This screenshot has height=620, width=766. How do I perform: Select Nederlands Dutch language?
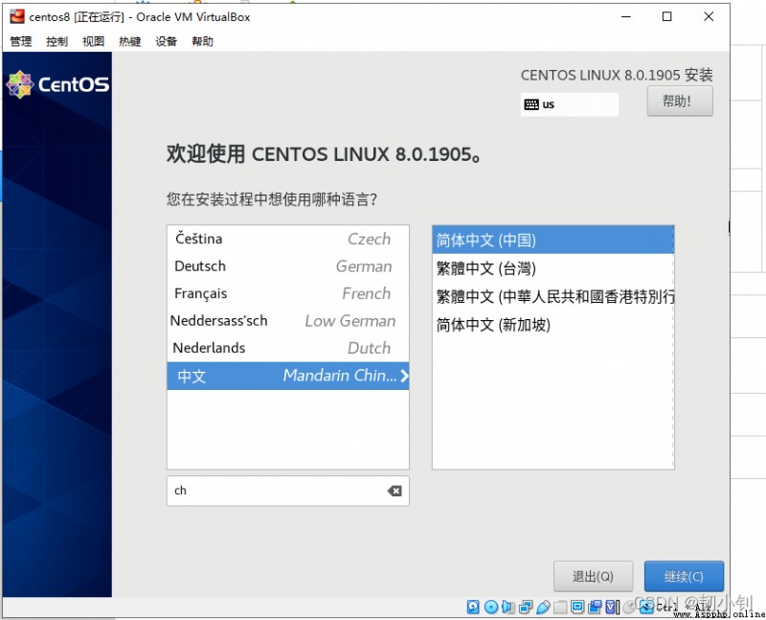(288, 348)
